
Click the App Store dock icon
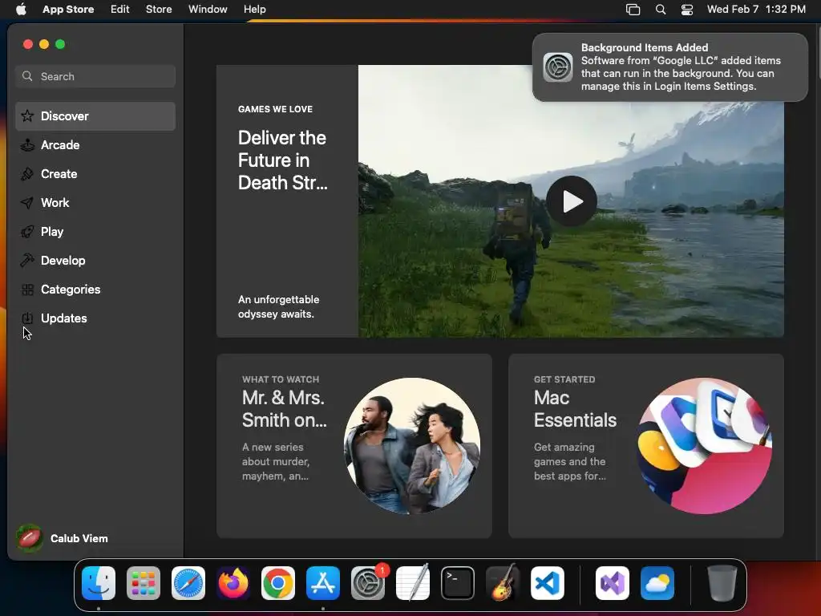(x=323, y=583)
